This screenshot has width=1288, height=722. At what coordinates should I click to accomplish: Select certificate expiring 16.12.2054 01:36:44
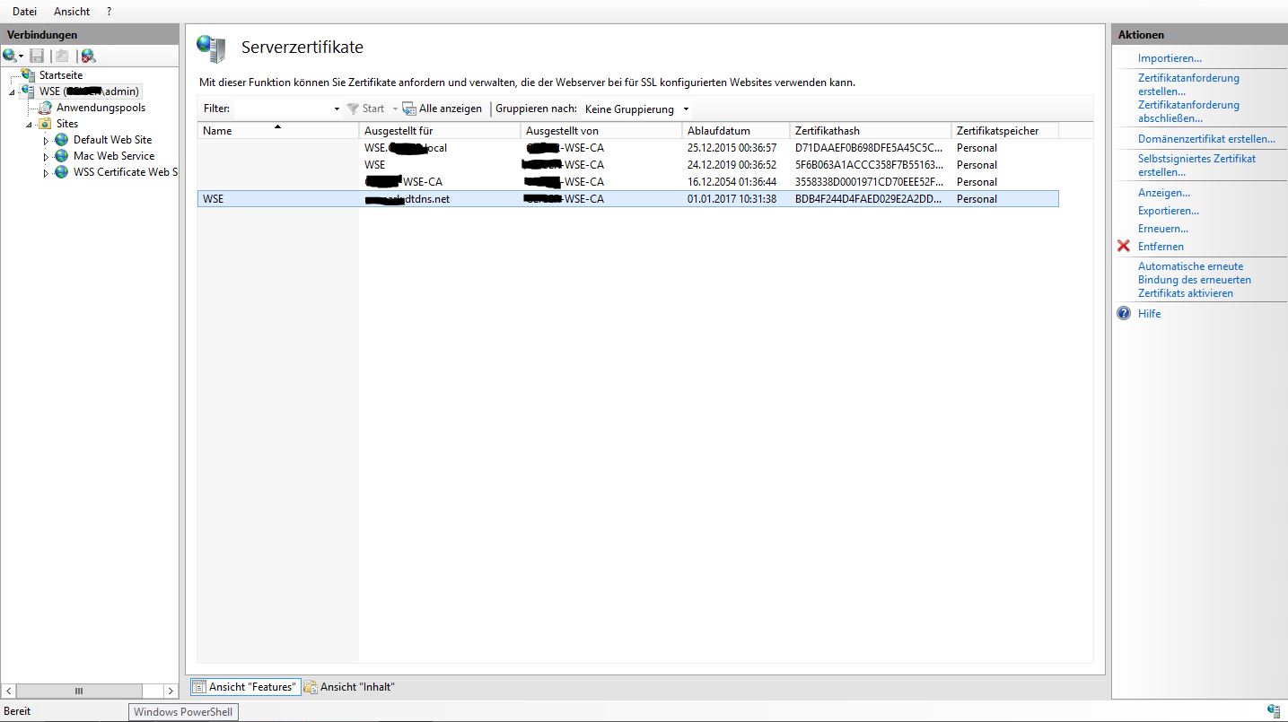pyautogui.click(x=627, y=182)
